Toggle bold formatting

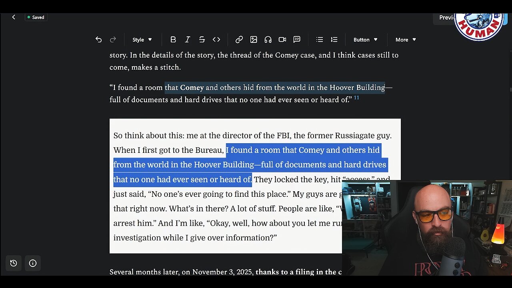click(x=173, y=40)
